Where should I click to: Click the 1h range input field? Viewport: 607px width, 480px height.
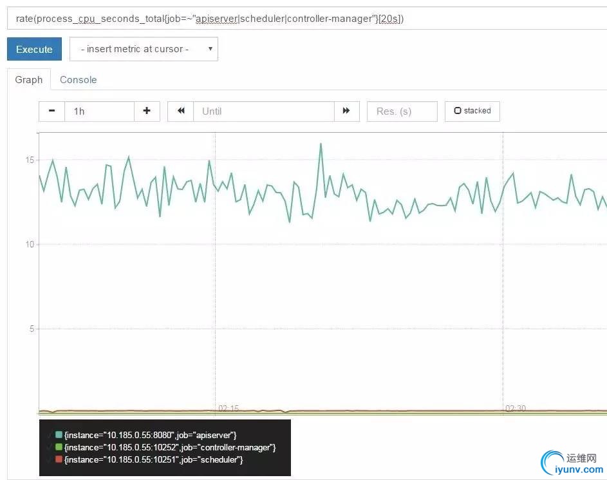tap(100, 111)
